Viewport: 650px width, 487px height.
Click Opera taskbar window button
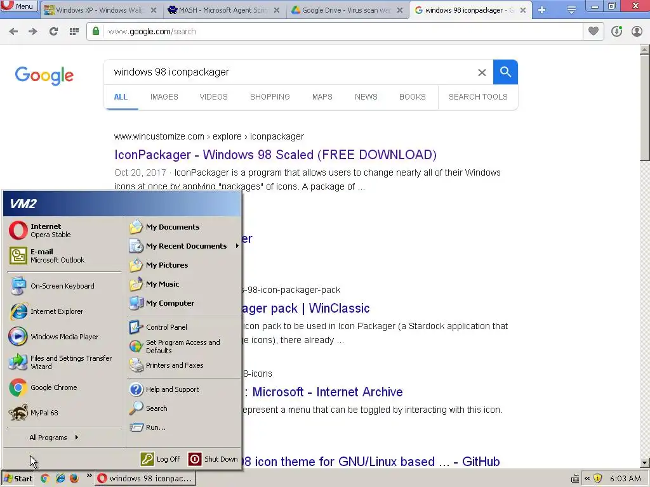pos(145,479)
